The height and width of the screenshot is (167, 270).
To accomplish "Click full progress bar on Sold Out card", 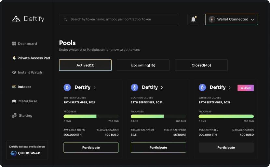I will point(226,116).
